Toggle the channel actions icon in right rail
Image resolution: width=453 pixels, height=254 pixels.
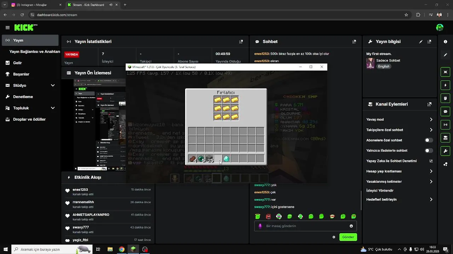(445, 138)
